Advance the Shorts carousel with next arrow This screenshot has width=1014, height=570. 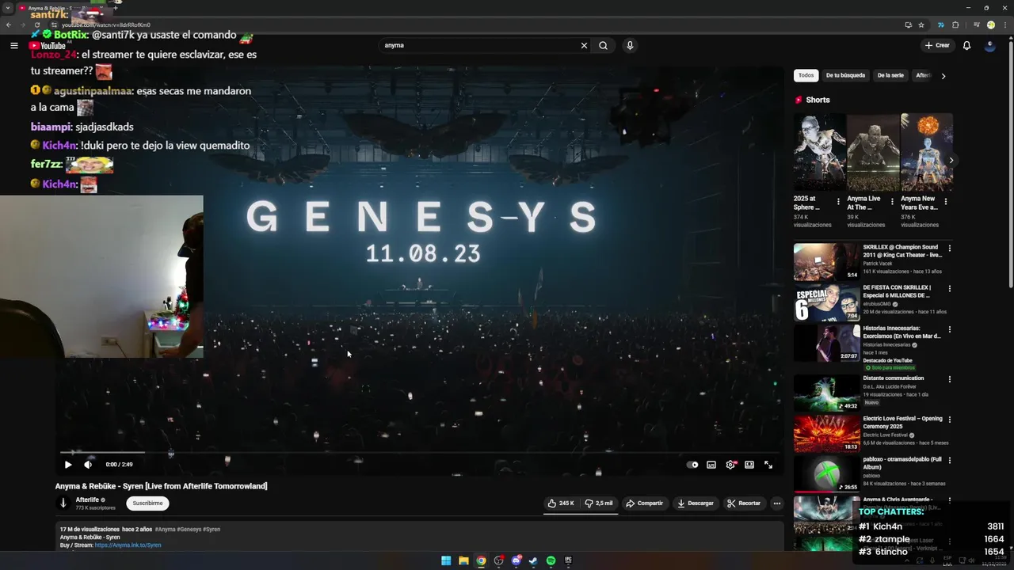coord(951,160)
